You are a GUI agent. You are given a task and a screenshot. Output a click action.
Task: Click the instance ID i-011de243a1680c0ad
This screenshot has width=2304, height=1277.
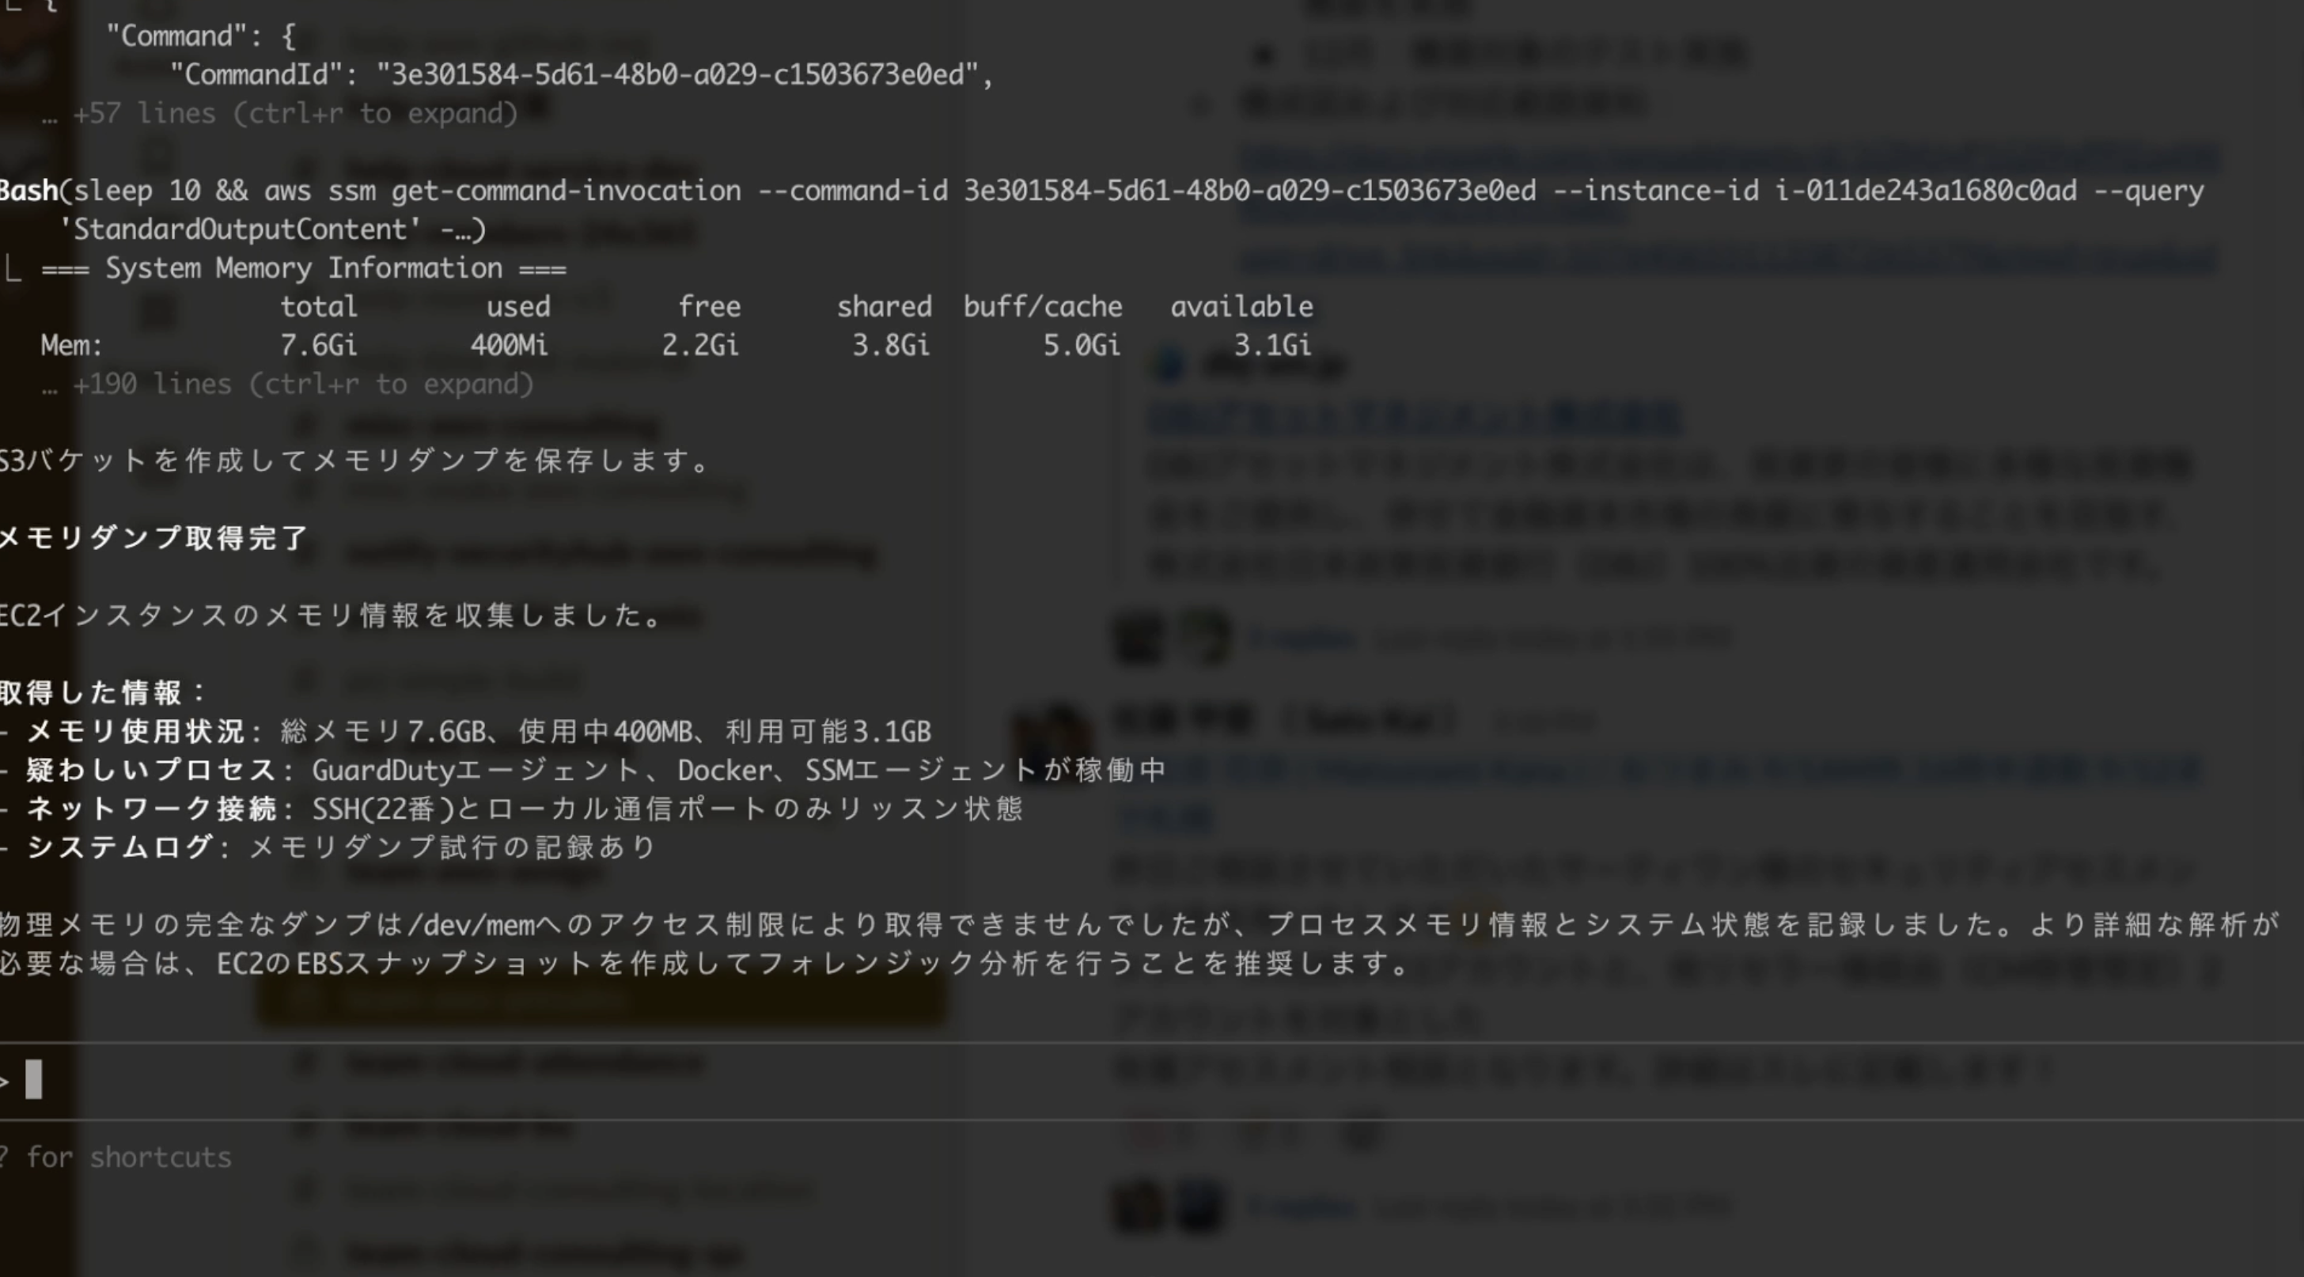coord(1926,191)
